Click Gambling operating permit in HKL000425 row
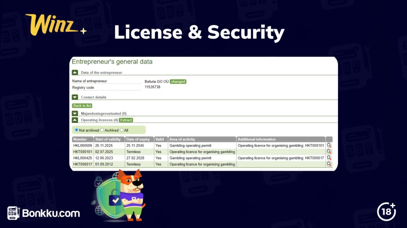Screen dimensions: 407x228 (x=190, y=158)
